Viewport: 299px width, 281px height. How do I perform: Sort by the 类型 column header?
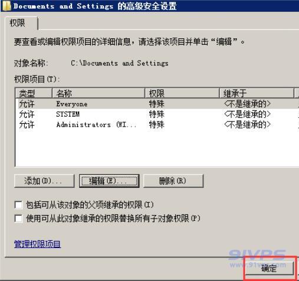click(x=34, y=93)
